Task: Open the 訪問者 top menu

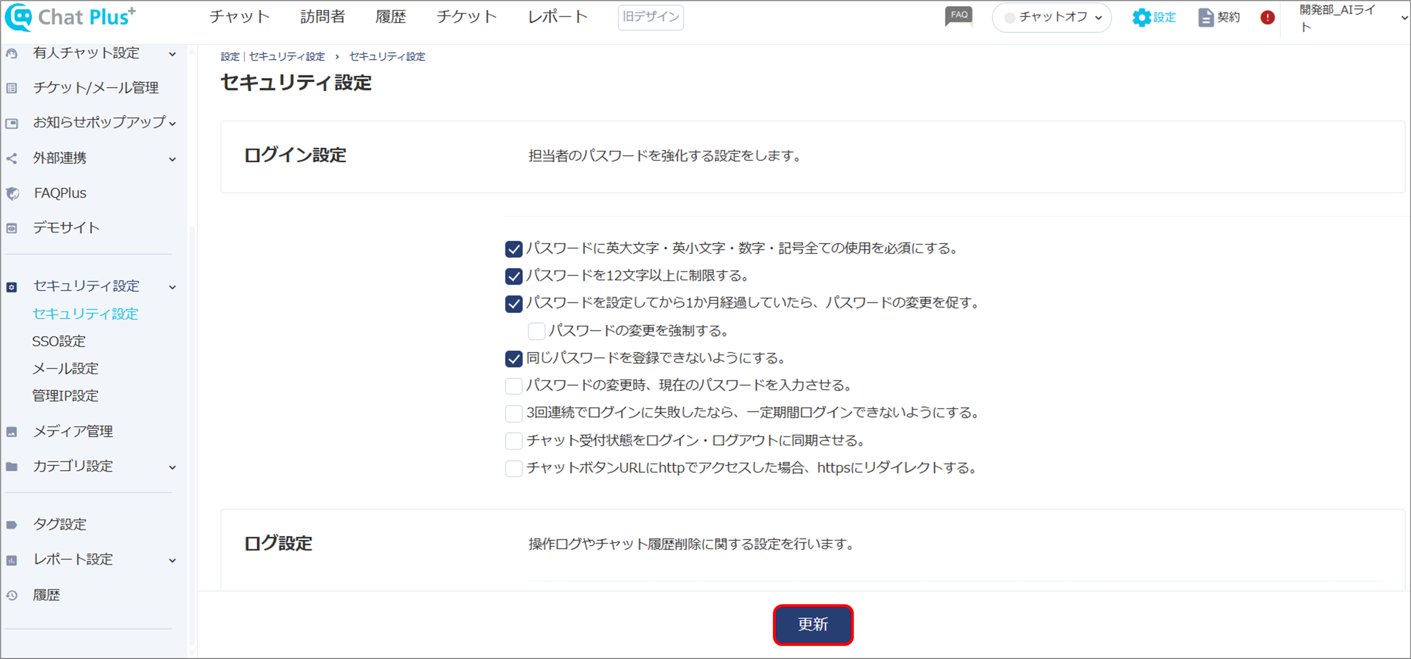Action: pos(323,17)
